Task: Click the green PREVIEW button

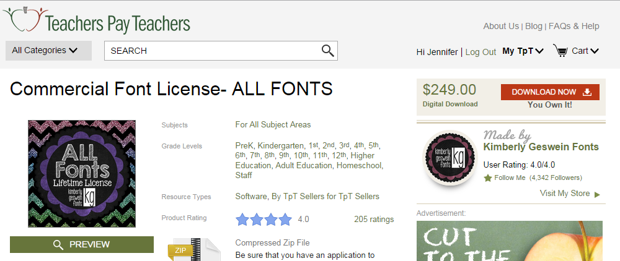Action: [x=81, y=244]
